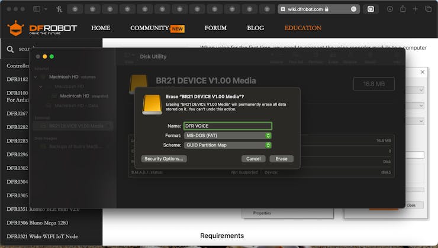
Task: Click First Aid in Disk Utility toolbar
Action: pos(296,58)
